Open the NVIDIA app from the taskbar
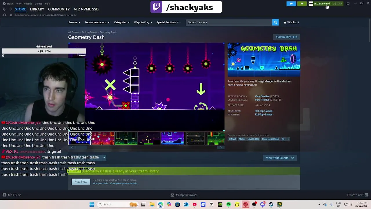 pos(220,204)
